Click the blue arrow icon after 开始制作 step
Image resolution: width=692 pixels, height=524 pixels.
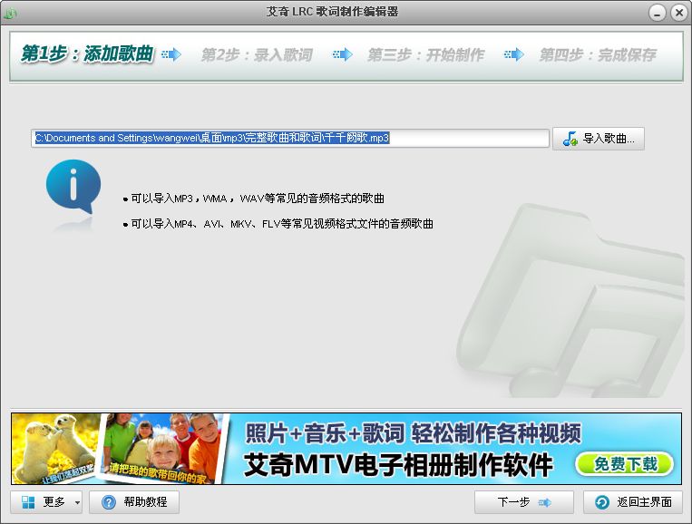tap(513, 54)
